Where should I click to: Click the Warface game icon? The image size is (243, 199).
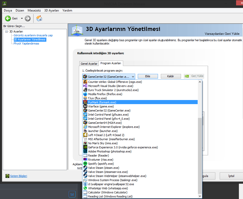coord(85,106)
